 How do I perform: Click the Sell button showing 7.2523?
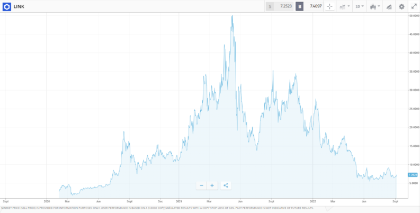(x=279, y=6)
